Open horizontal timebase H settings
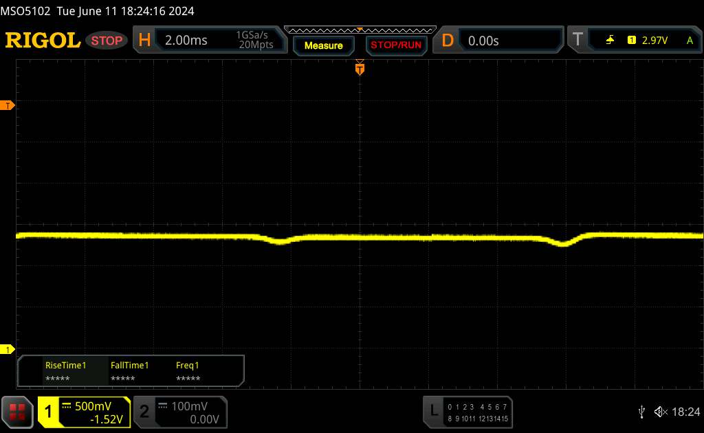The width and height of the screenshot is (704, 433). click(144, 41)
